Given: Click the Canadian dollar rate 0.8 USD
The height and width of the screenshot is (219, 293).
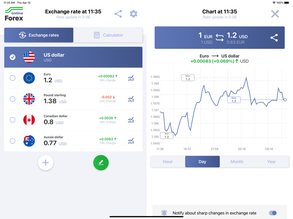Looking at the screenshot, I should (x=54, y=122).
